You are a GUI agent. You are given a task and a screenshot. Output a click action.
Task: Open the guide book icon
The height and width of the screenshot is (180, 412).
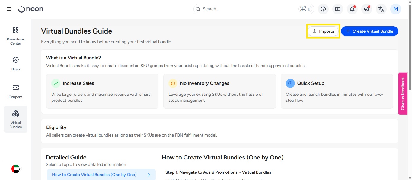[x=338, y=9]
